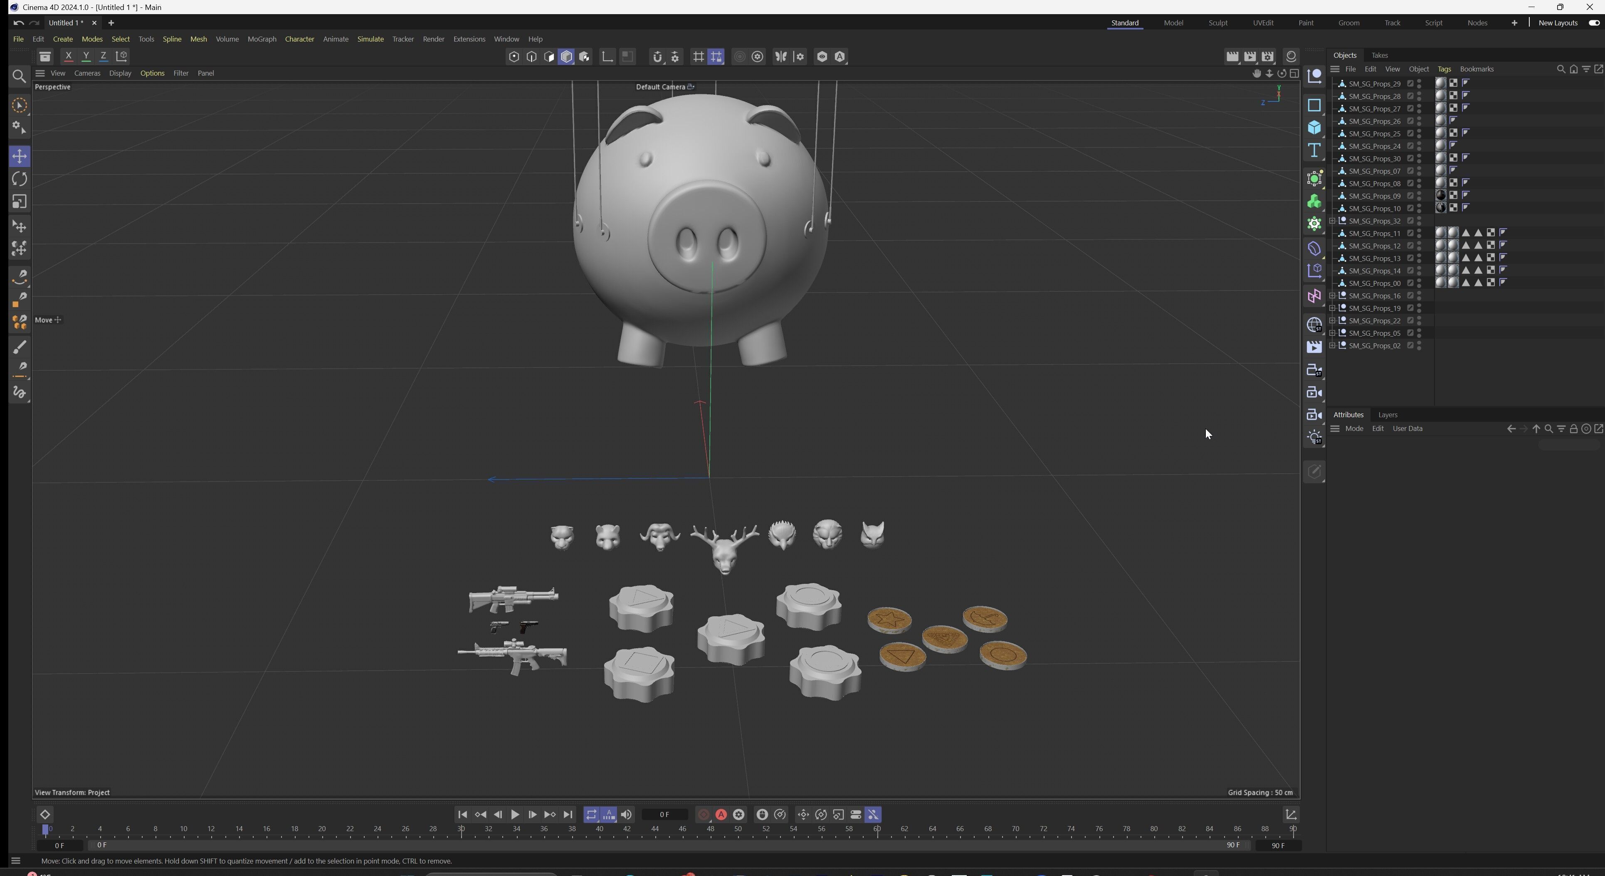The width and height of the screenshot is (1605, 876).
Task: Select the Scale tool
Action: 19,202
